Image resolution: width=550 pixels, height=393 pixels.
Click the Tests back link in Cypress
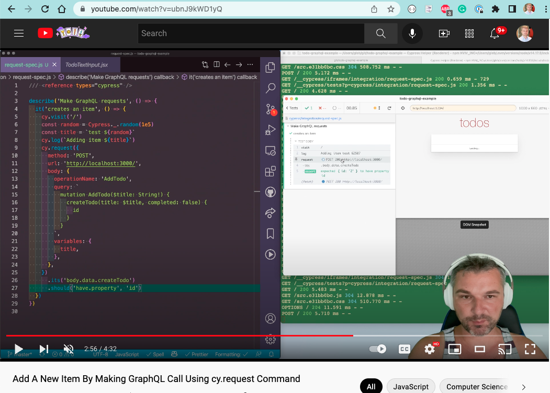pos(292,108)
